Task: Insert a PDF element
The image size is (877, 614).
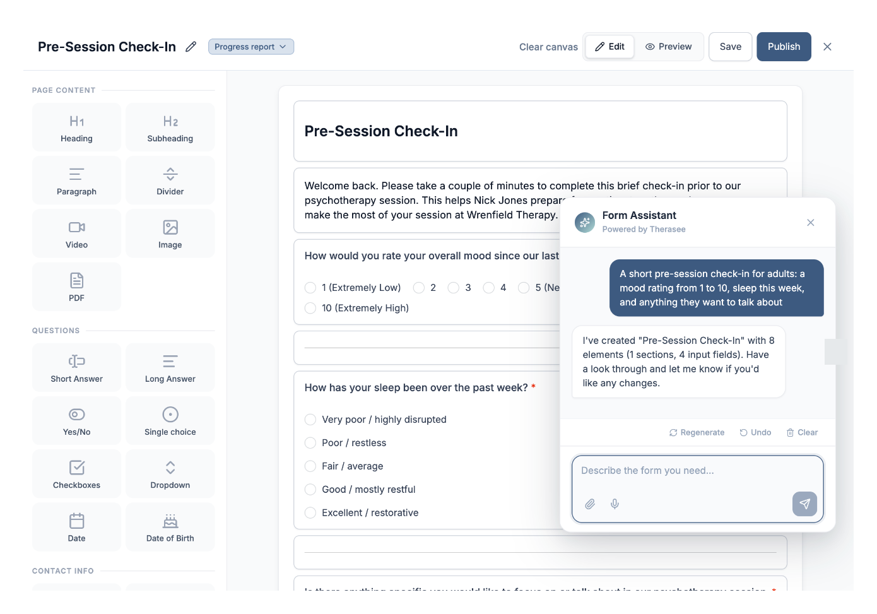Action: pyautogui.click(x=76, y=286)
